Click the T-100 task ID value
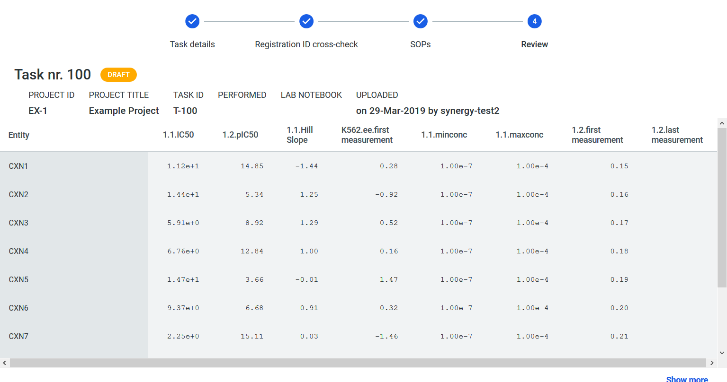This screenshot has width=727, height=382. click(185, 111)
